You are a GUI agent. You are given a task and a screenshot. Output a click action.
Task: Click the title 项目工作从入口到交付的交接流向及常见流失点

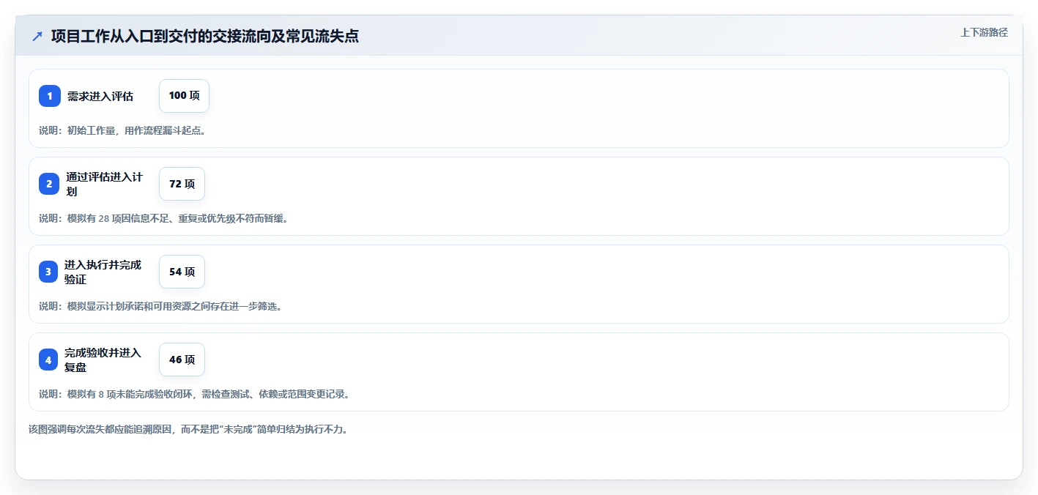click(204, 36)
